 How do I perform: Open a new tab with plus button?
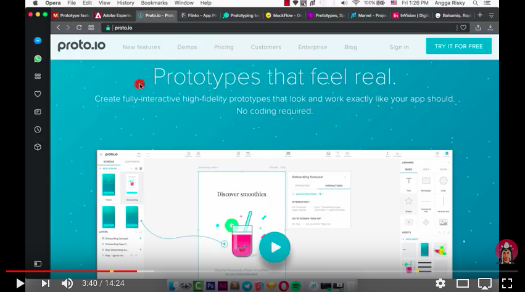[x=480, y=15]
